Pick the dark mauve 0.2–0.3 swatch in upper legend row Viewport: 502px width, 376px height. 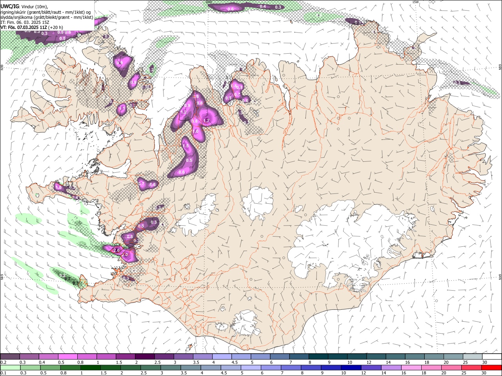pyautogui.click(x=10, y=357)
